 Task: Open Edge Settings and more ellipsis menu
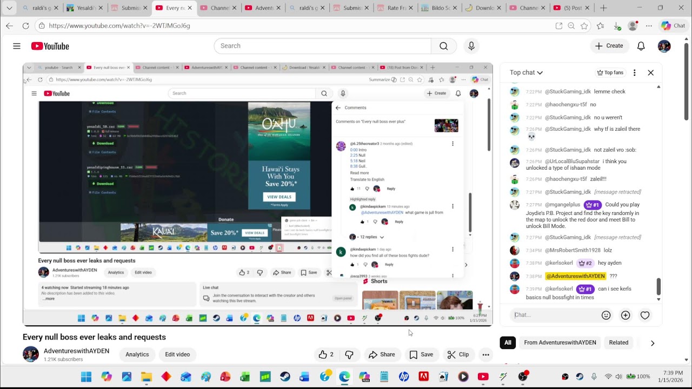649,26
